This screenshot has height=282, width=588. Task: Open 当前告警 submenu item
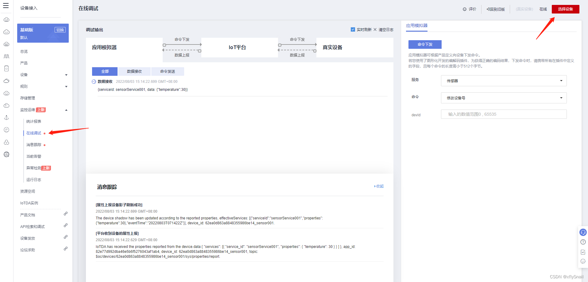point(34,156)
